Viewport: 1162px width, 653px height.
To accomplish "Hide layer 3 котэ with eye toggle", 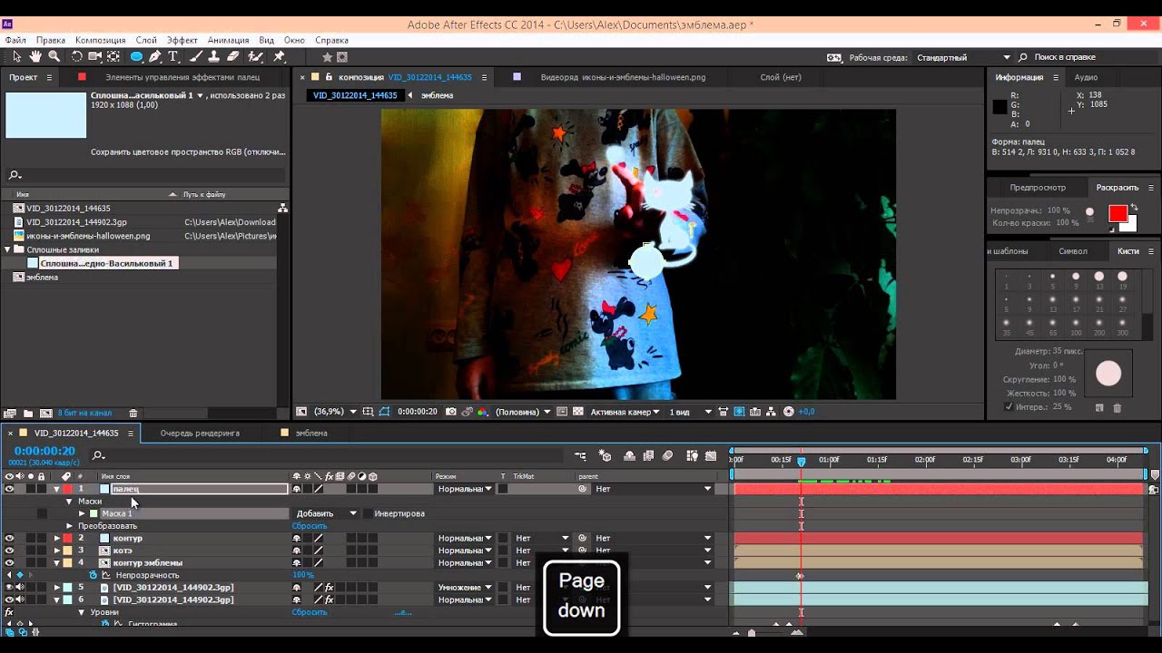I will (9, 551).
